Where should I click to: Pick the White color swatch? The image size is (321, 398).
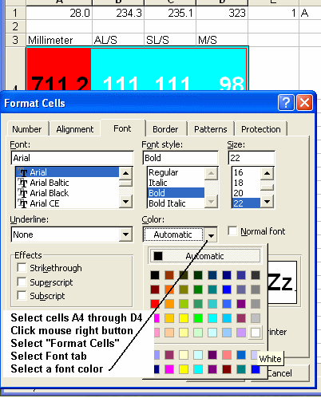point(256,333)
